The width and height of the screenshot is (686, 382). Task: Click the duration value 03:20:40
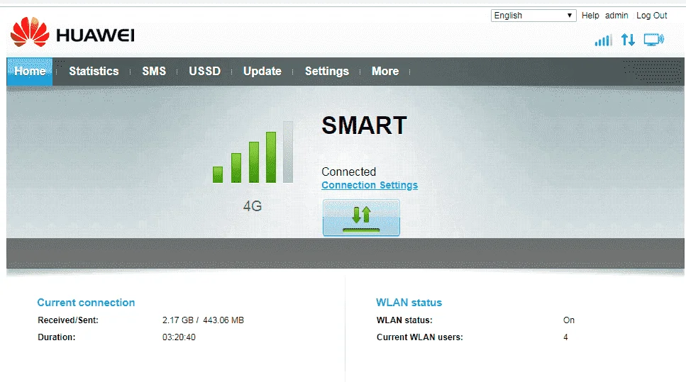click(179, 337)
